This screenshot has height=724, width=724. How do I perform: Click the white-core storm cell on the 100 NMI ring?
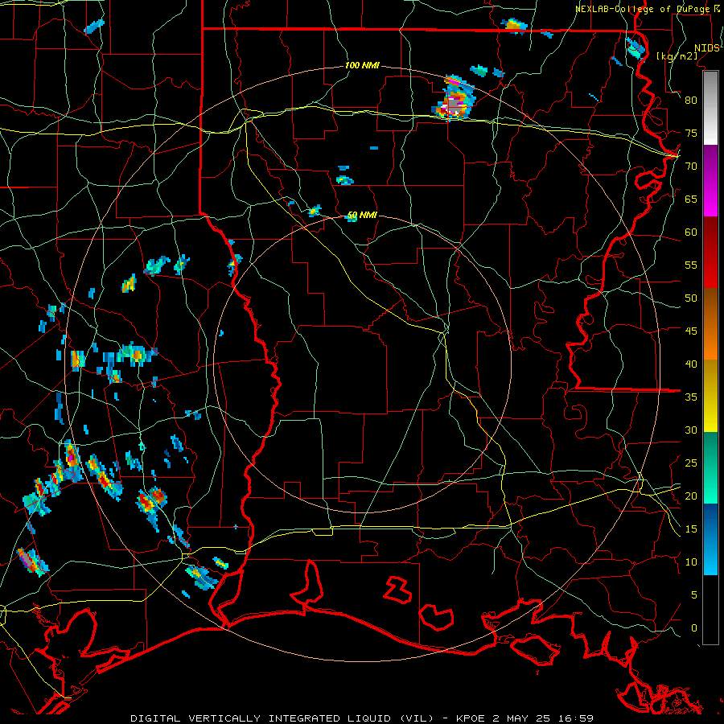454,99
